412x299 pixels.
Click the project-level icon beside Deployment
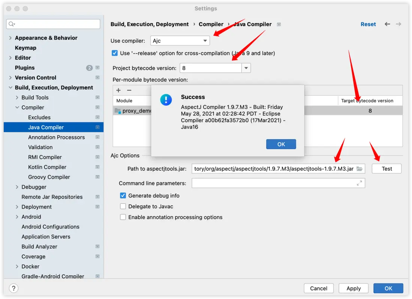(x=98, y=207)
